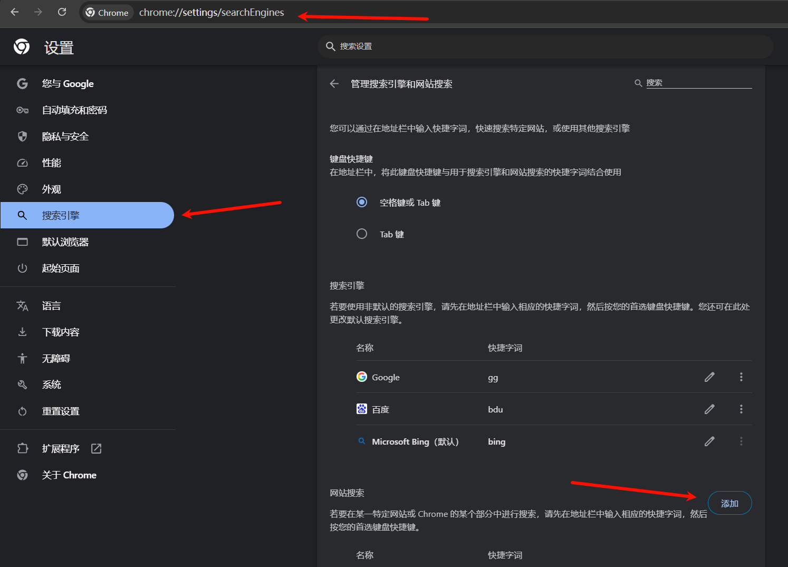Screen dimensions: 788x567
Task: Click the 性能 speedometer icon
Action: click(x=22, y=162)
